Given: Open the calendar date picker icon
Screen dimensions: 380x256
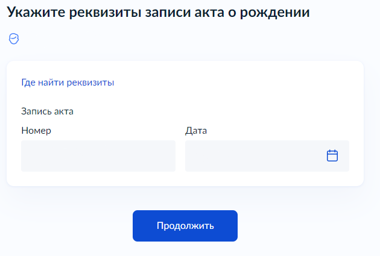Looking at the screenshot, I should (332, 155).
